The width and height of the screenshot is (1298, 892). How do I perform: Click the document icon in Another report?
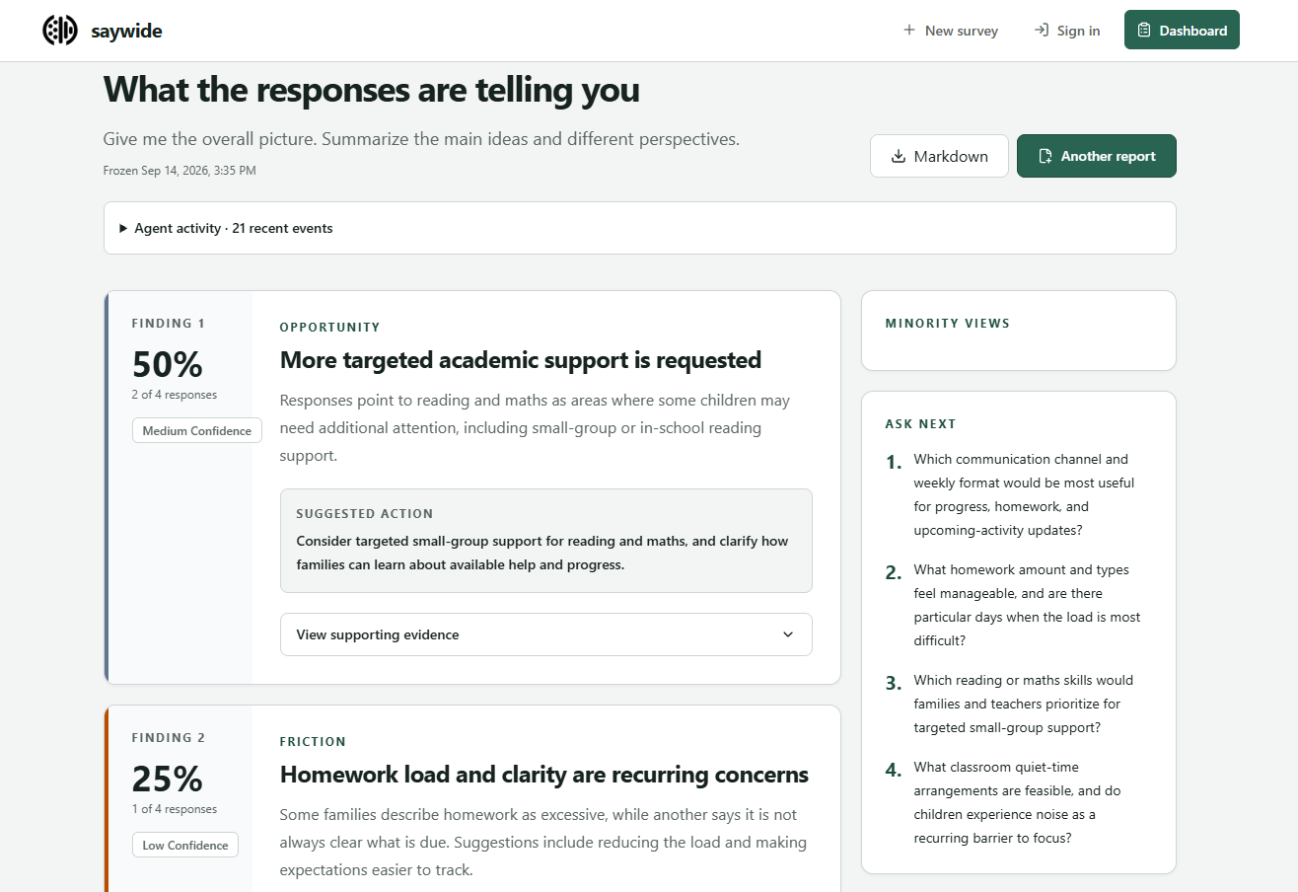pos(1046,156)
